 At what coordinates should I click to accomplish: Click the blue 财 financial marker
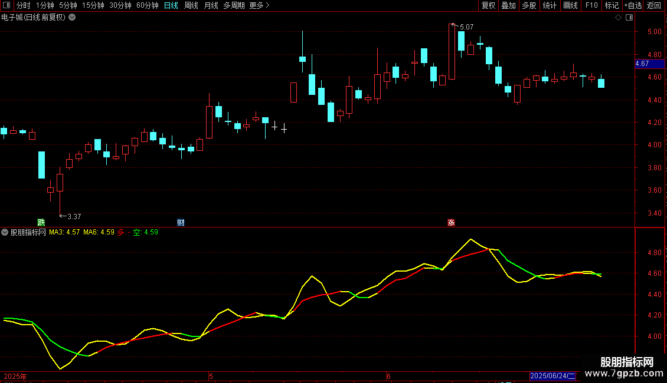pos(181,223)
